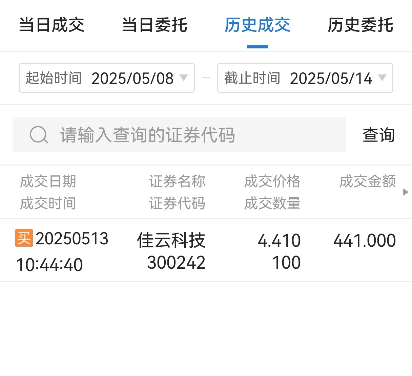The height and width of the screenshot is (376, 412).
Task: Click the stock code 300242
Action: [x=176, y=263]
